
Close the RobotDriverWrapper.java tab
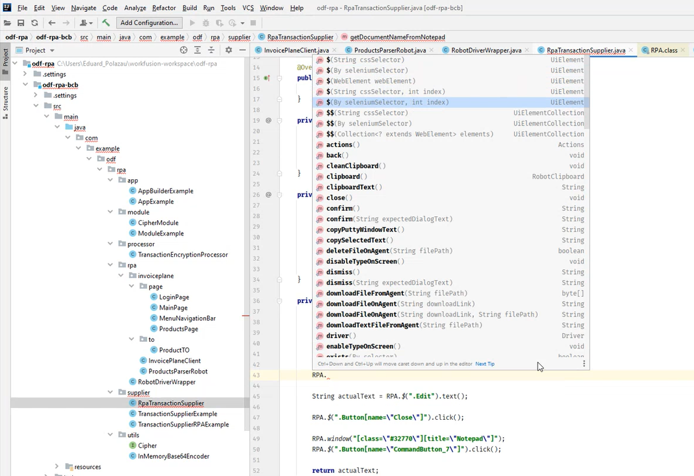(x=527, y=50)
